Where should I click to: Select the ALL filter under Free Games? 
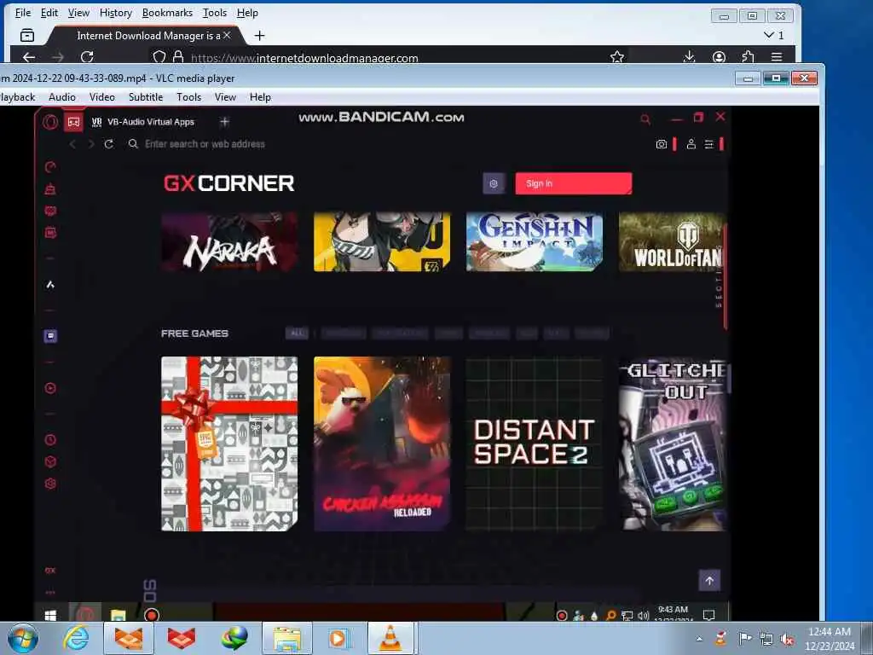click(x=297, y=333)
